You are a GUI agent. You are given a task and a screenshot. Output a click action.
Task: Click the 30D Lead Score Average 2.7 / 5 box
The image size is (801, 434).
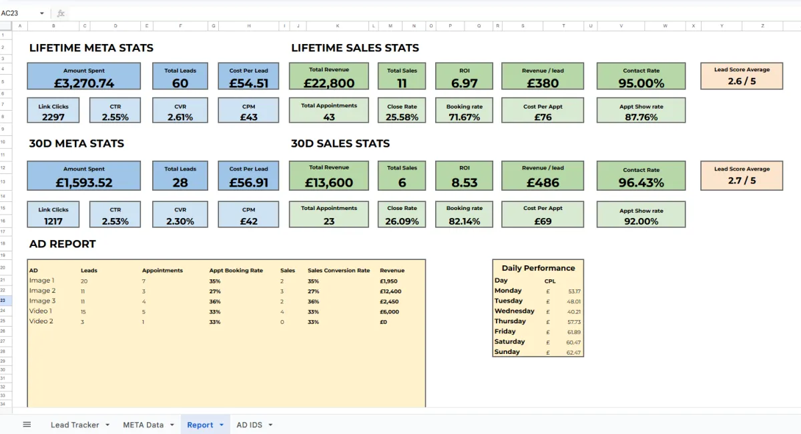click(742, 180)
